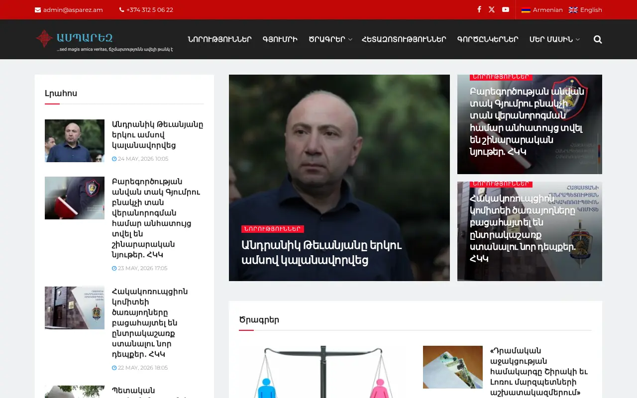The image size is (637, 398).
Task: Open the ԾՐԱԳՐԵՐ menu item
Action: 327,39
